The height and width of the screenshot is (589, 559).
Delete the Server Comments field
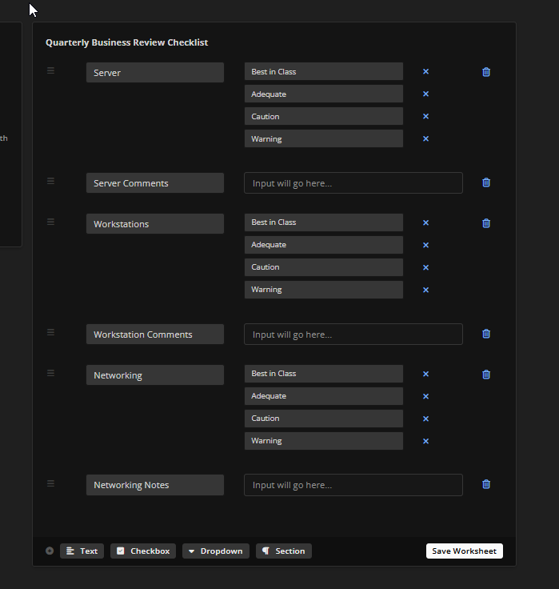pos(486,182)
